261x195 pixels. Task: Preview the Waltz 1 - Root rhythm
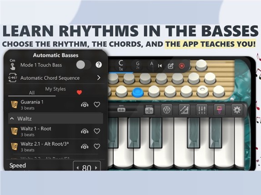coord(85,131)
